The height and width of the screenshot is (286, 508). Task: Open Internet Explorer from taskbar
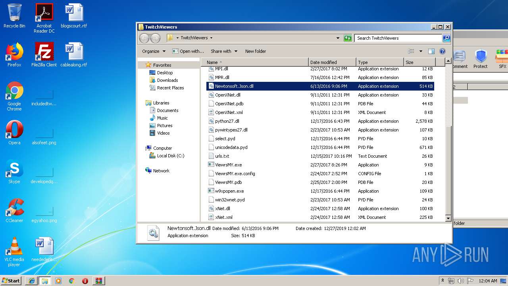pos(31,281)
